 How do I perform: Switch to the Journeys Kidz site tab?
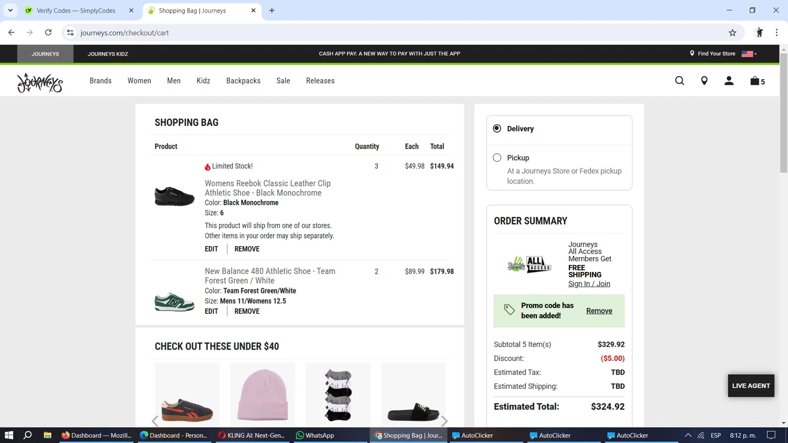point(108,54)
